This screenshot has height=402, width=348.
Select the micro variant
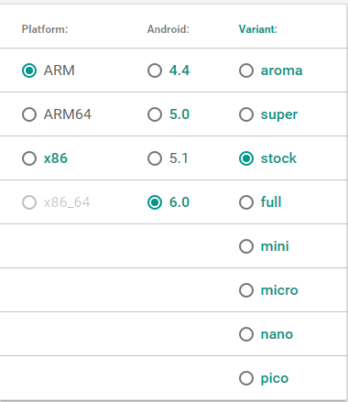246,290
